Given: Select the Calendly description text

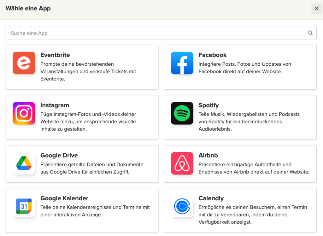Looking at the screenshot, I should (253, 215).
